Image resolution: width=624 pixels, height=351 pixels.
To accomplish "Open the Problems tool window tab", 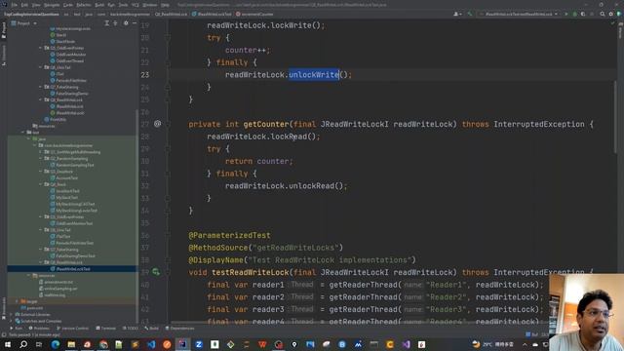I will pyautogui.click(x=39, y=329).
